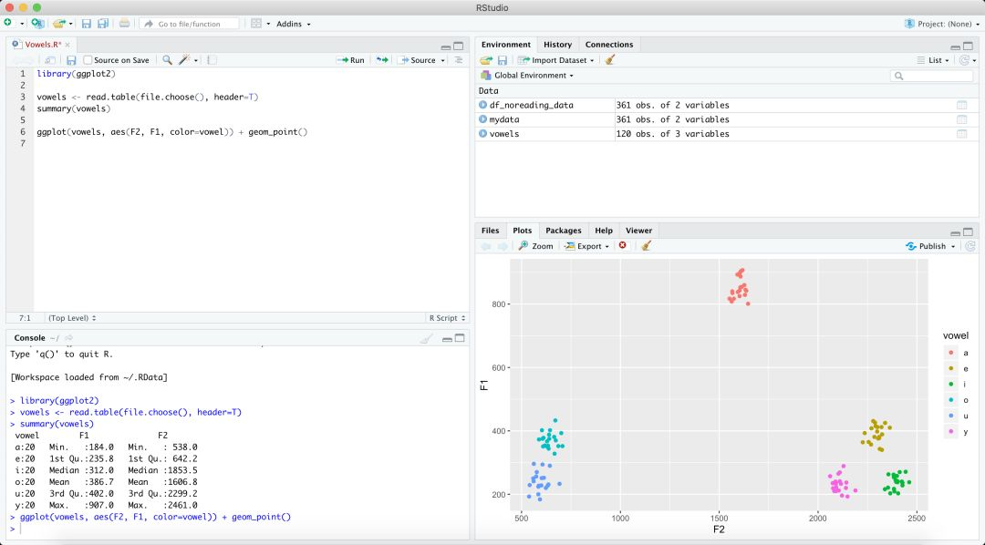
Task: Expand the vowels data frame details
Action: click(483, 134)
